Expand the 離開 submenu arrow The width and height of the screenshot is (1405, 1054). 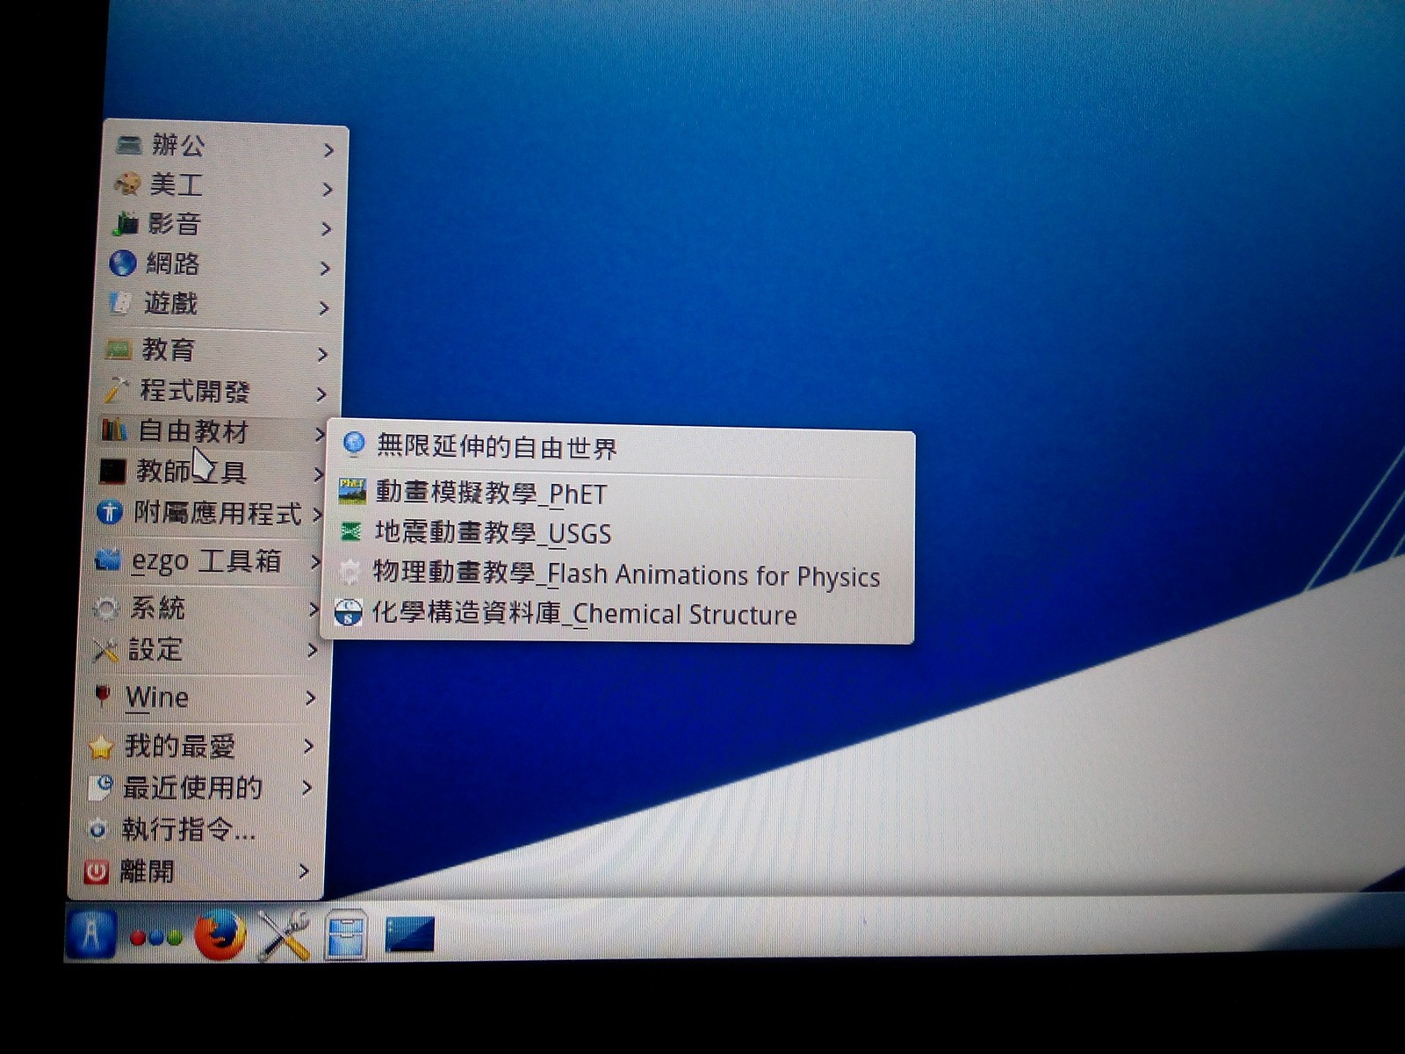click(304, 871)
